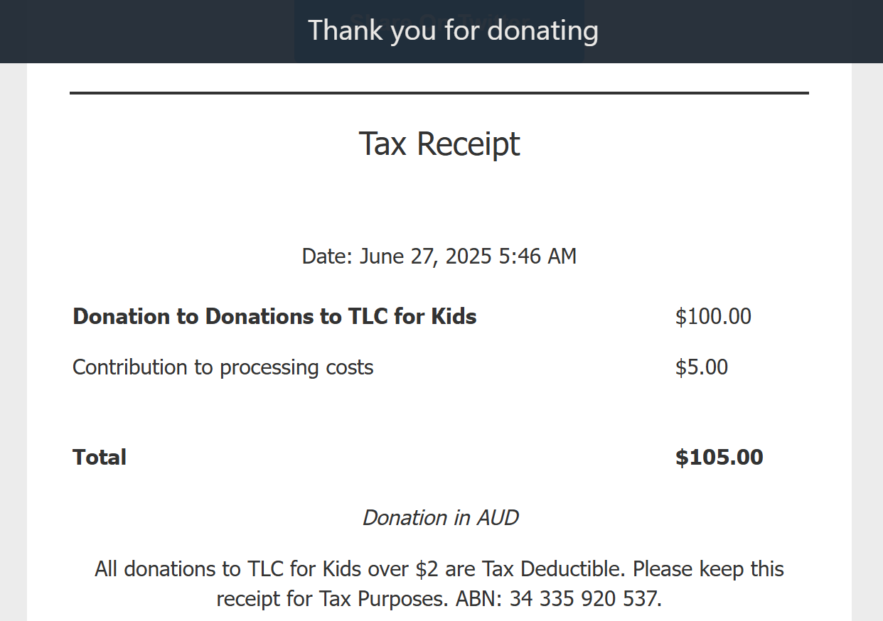This screenshot has width=883, height=621.
Task: Click Contribution to processing costs label
Action: click(x=223, y=367)
